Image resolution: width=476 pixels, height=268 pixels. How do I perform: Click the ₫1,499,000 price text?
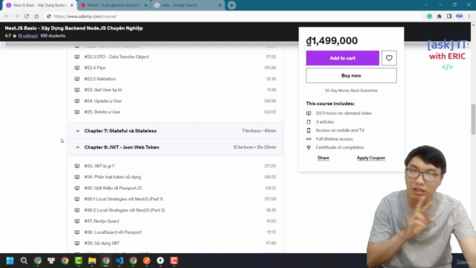coord(332,41)
